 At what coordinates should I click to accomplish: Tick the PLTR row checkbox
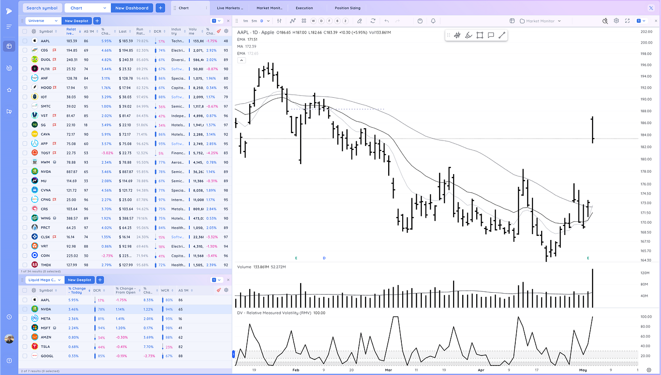coord(25,69)
